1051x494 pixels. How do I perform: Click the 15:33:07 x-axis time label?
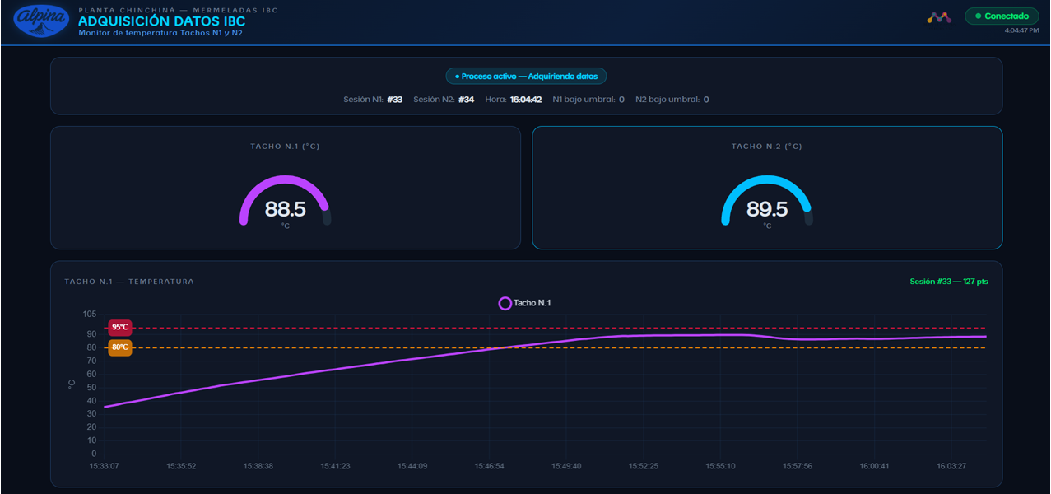coord(104,466)
